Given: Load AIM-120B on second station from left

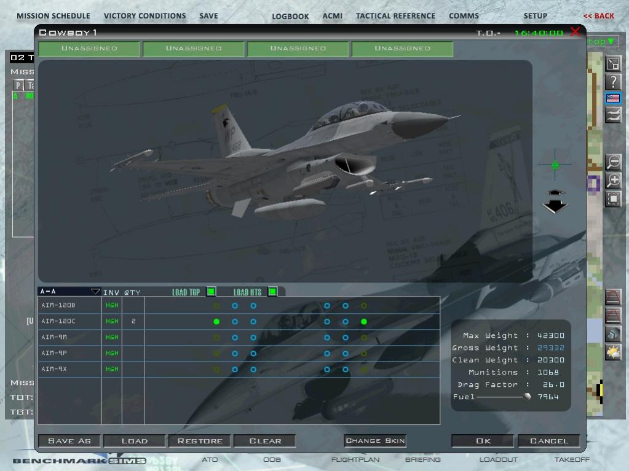Looking at the screenshot, I should tap(235, 306).
